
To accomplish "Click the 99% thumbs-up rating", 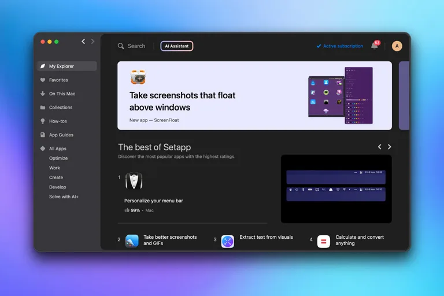I will [x=132, y=210].
